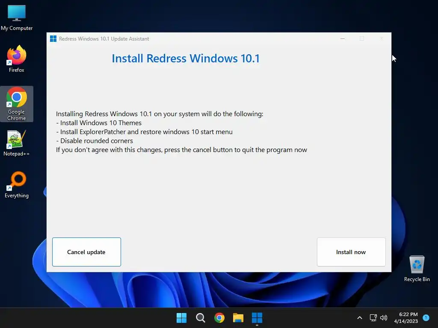Open the notification badge in taskbar corner

click(426, 318)
